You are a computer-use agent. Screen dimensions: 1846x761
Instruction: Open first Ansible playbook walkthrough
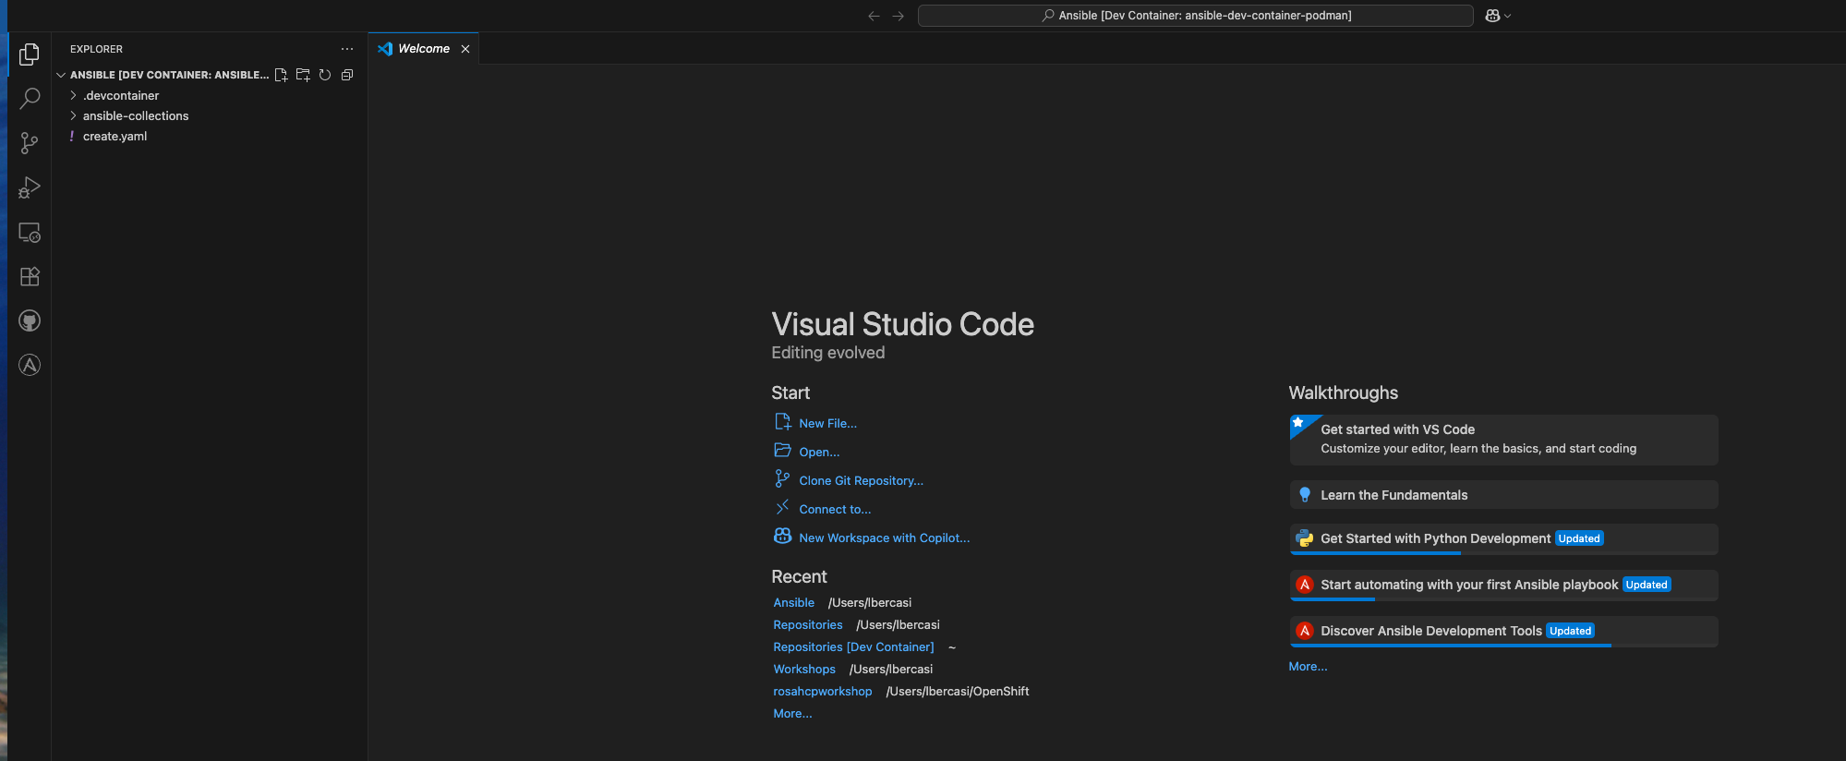tap(1503, 585)
